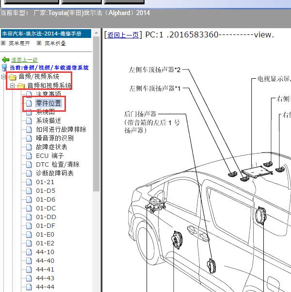Open the ECU 端子 page
The image size is (291, 292).
pos(50,155)
